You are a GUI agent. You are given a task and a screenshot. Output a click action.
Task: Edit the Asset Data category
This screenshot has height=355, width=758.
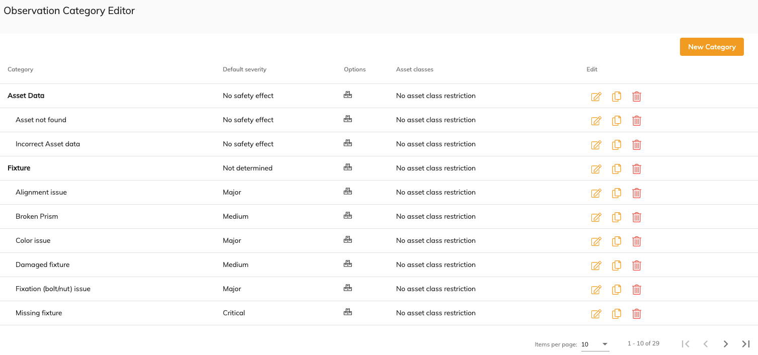(596, 97)
